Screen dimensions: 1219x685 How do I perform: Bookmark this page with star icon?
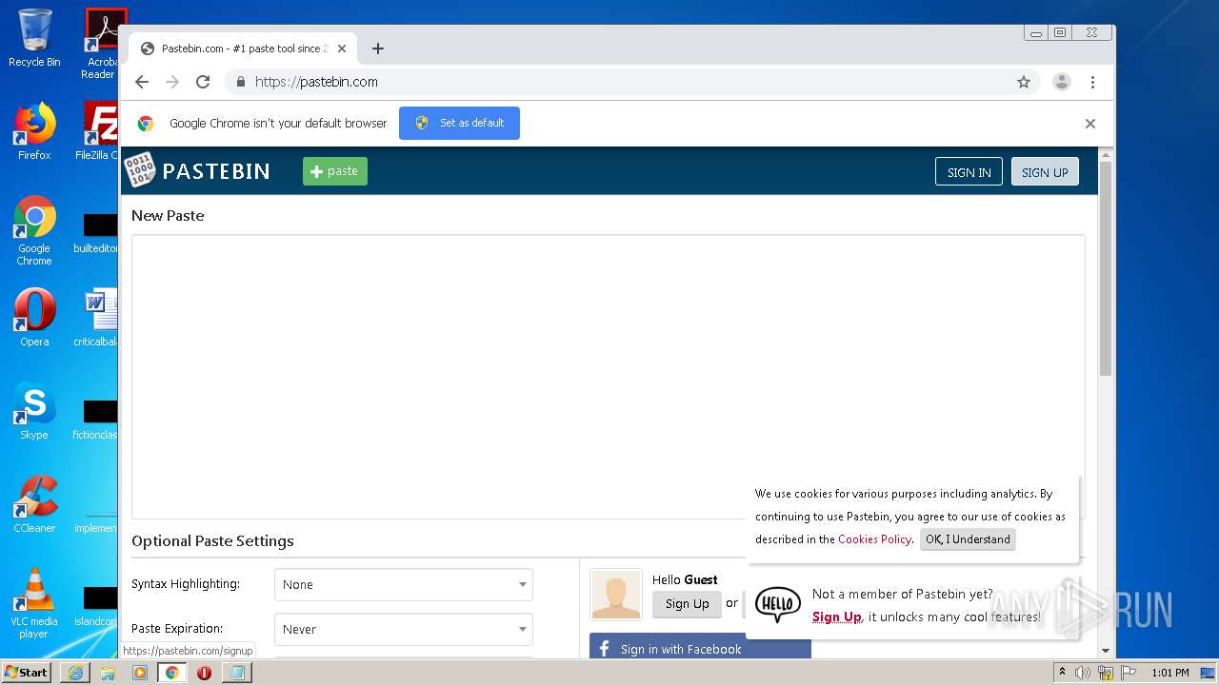point(1024,82)
